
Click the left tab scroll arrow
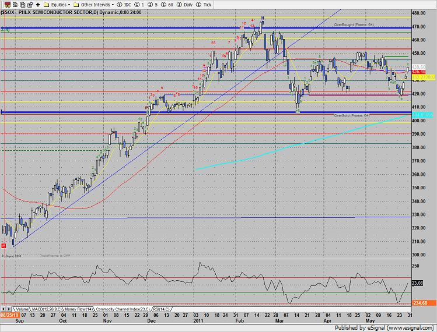[4, 309]
